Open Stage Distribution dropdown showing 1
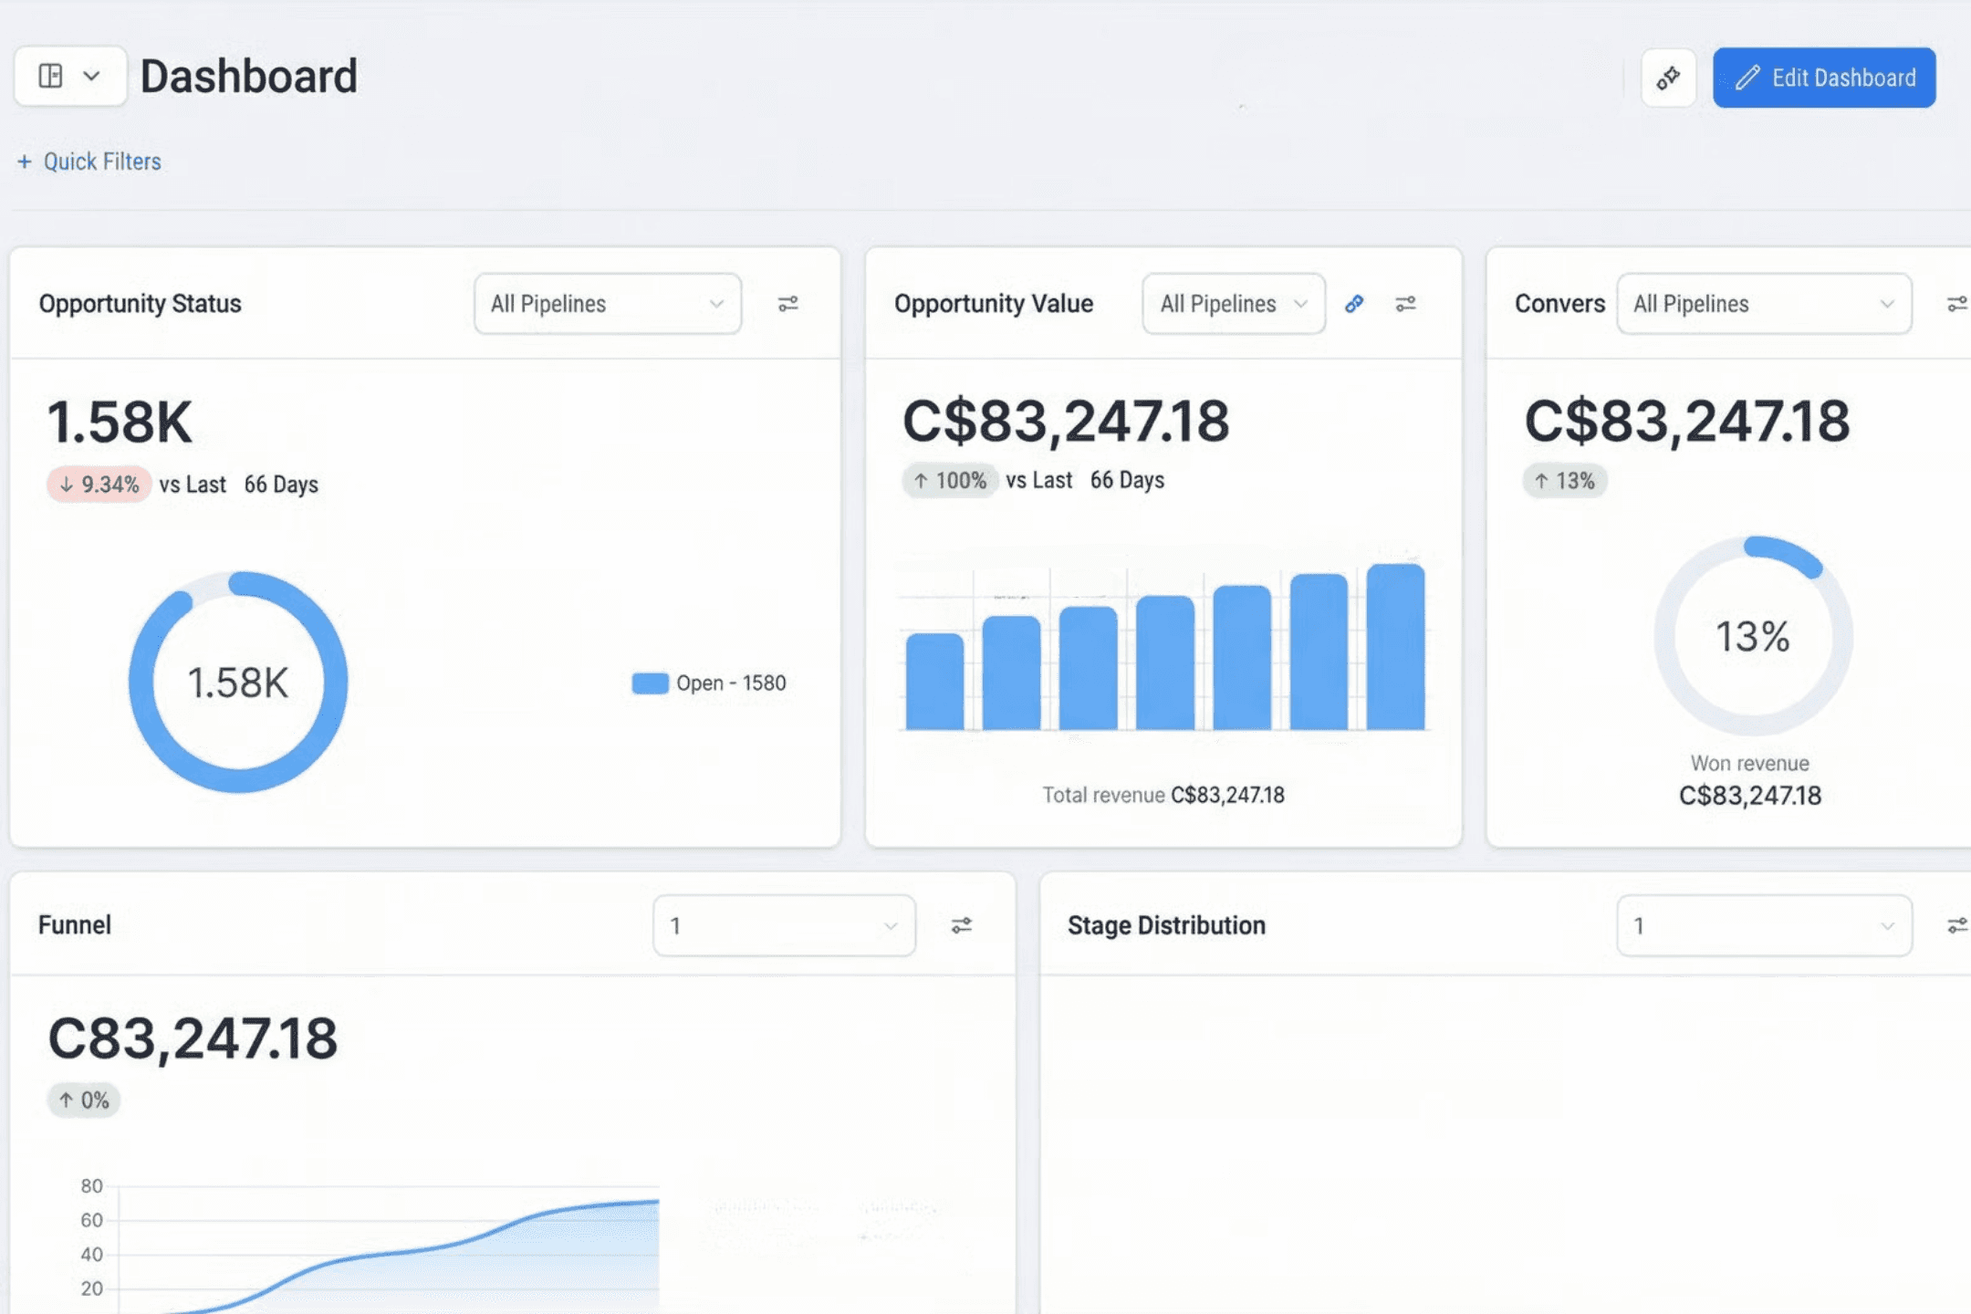The height and width of the screenshot is (1314, 1971). 1763,925
